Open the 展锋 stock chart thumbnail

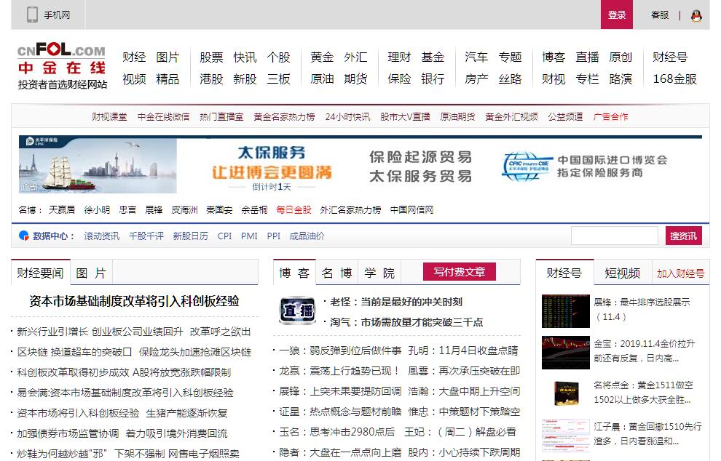(565, 310)
